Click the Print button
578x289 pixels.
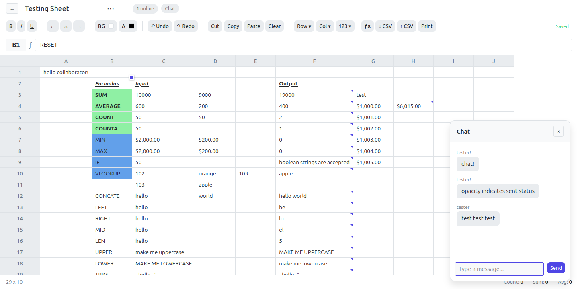click(427, 26)
